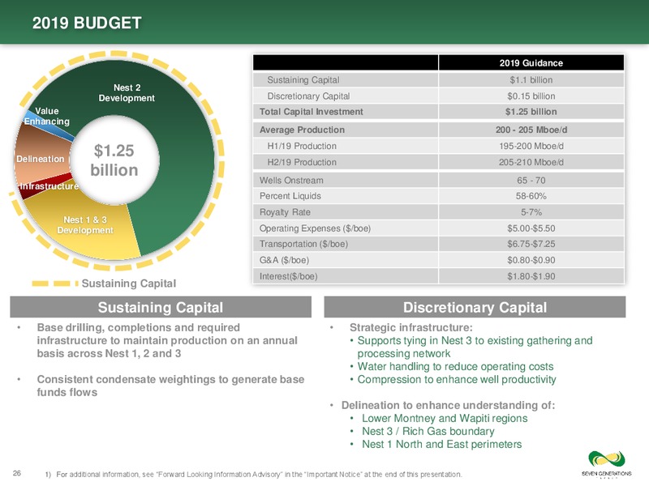Click the $5.00-$5.50 value

[x=531, y=228]
